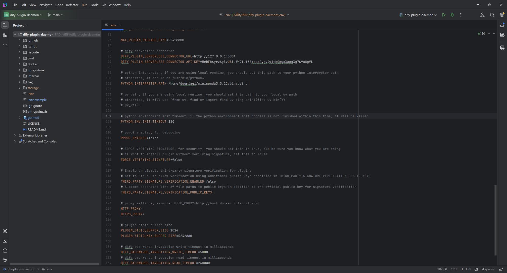The height and width of the screenshot is (273, 507).
Task: Click the Search Everywhere magnifier icon
Action: [x=492, y=15]
